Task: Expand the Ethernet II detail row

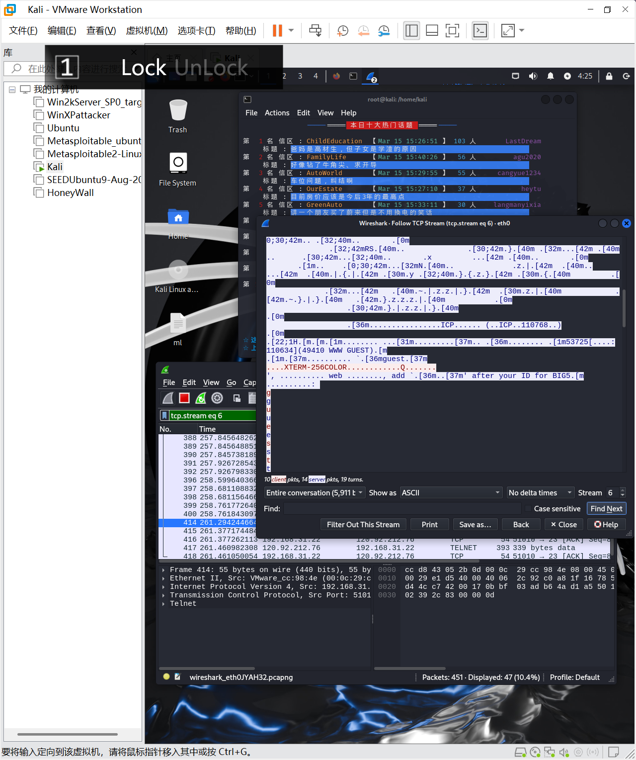Action: coord(163,578)
